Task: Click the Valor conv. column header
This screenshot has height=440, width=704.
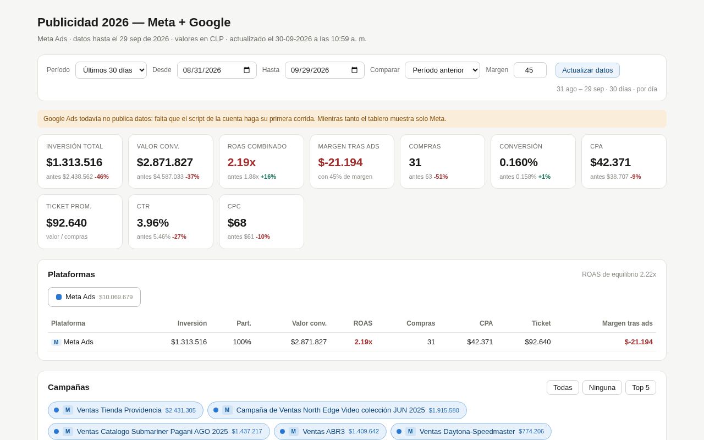Action: click(x=309, y=323)
